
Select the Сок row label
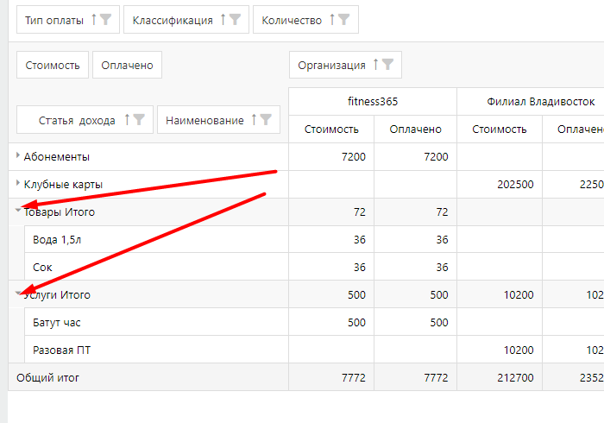(42, 268)
